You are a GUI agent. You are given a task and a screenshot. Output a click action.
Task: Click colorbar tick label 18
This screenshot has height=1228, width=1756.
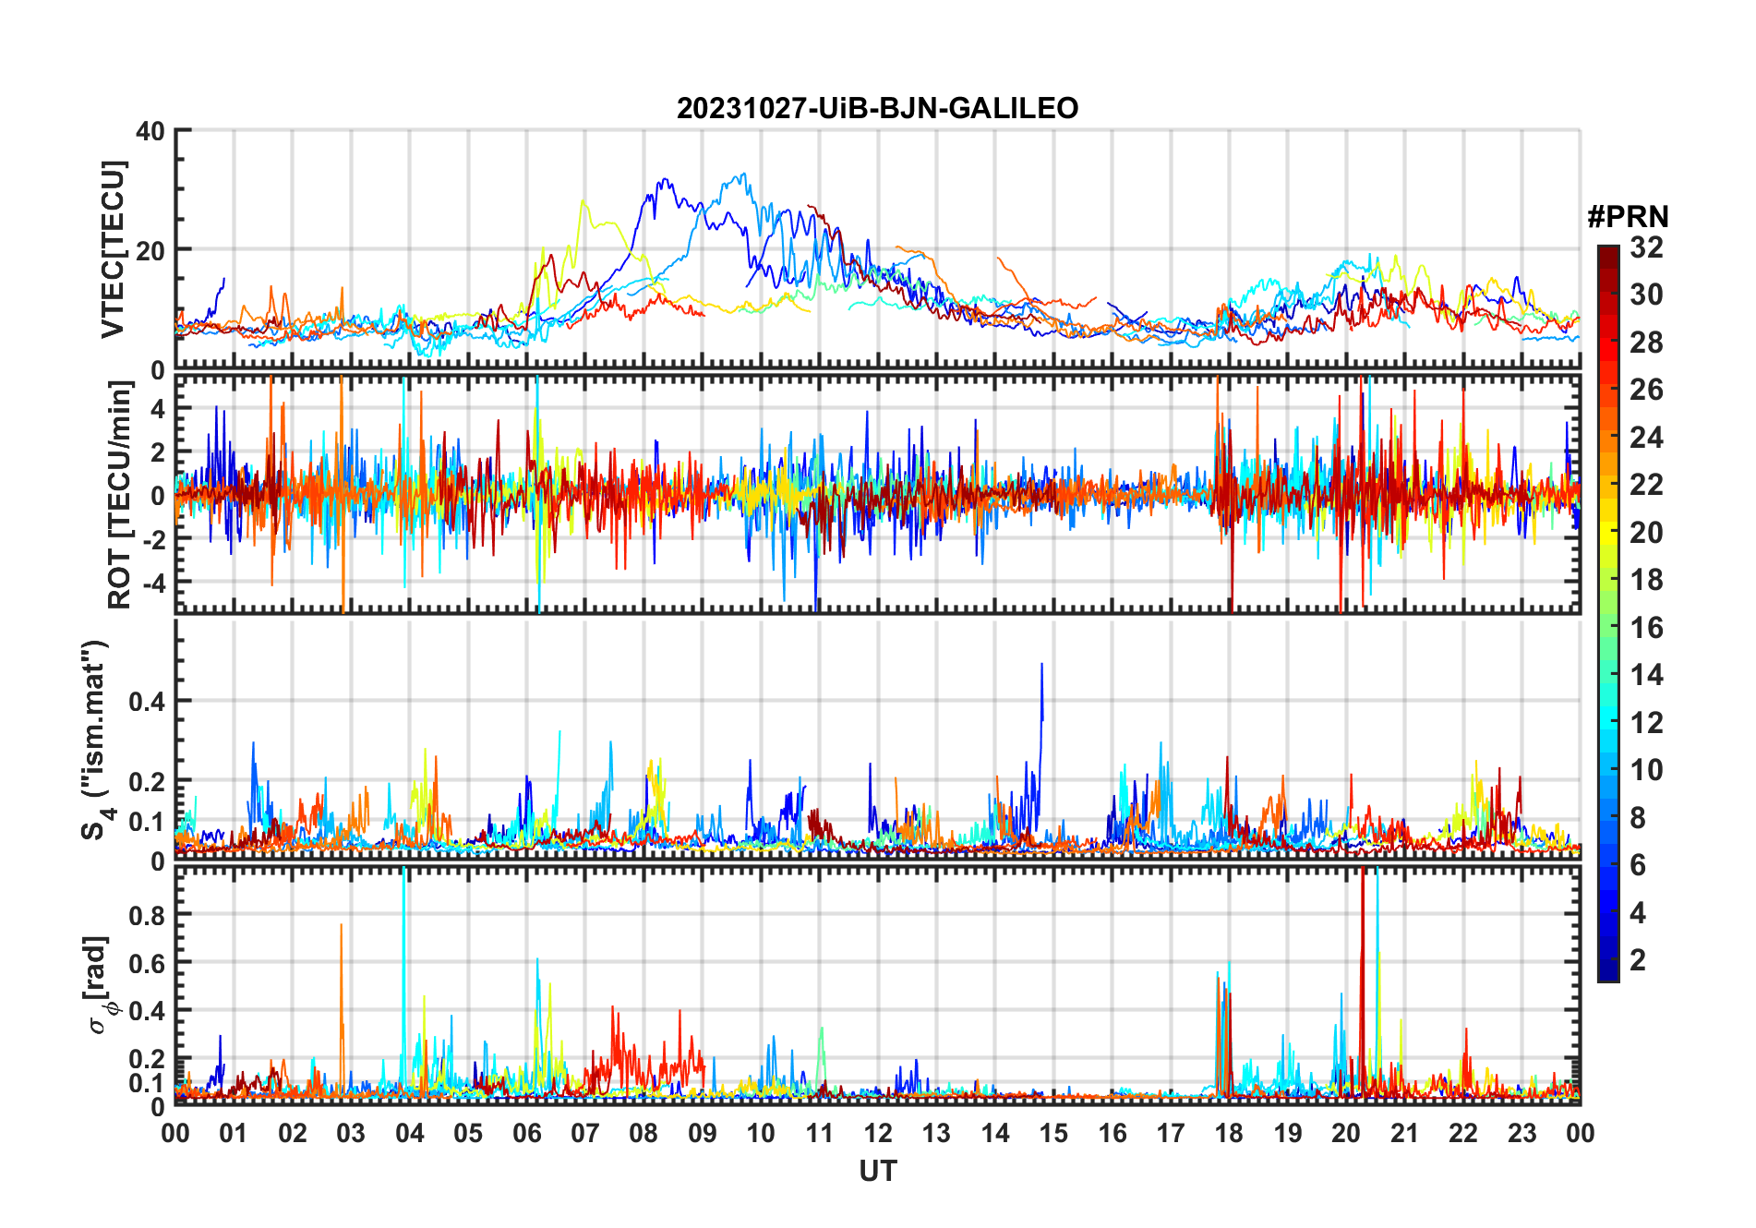click(x=1646, y=580)
